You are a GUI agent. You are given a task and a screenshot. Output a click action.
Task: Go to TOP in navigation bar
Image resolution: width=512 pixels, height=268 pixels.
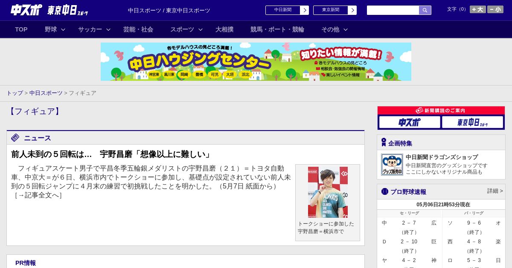point(21,29)
